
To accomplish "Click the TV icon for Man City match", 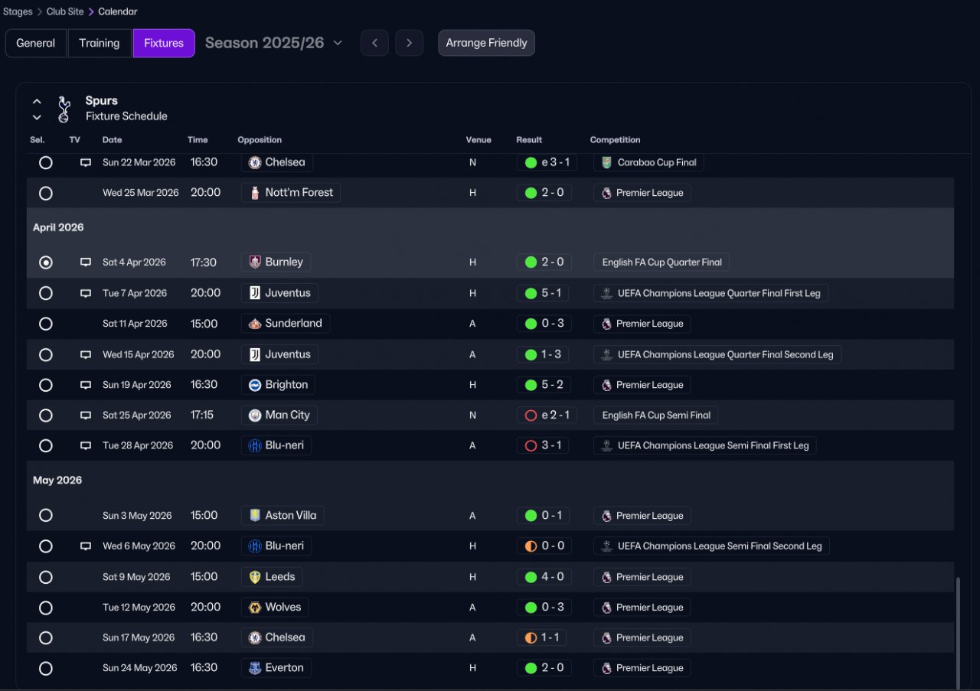I will [x=86, y=416].
